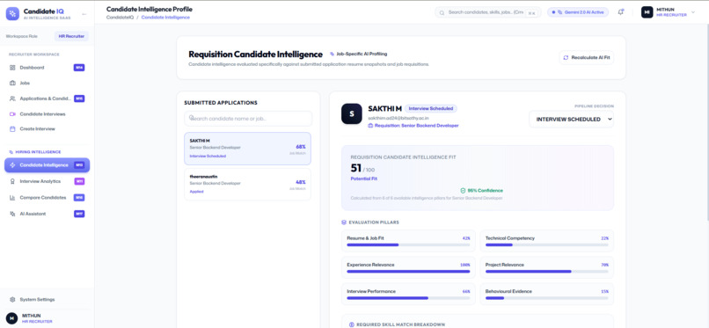Open the Pipeline Decision dropdown
Screen dimensions: 709x328
[572, 120]
